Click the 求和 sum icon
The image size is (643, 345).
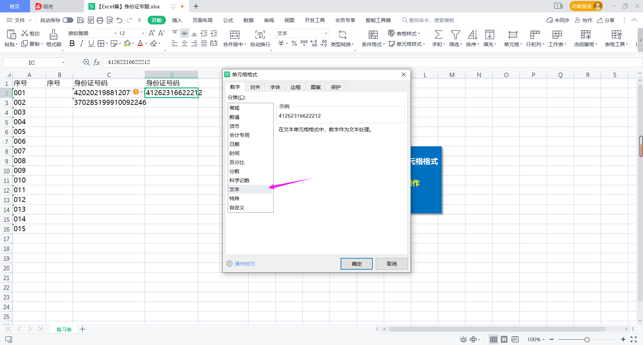tap(438, 34)
